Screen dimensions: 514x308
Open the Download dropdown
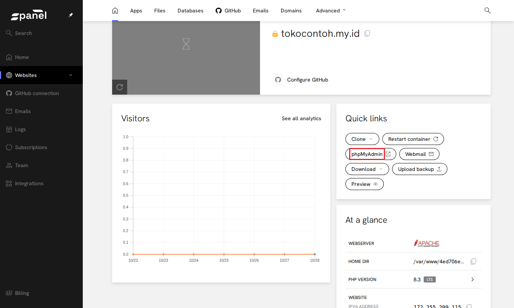click(x=367, y=169)
